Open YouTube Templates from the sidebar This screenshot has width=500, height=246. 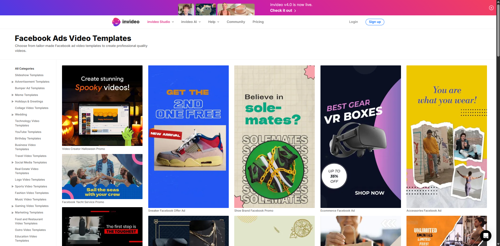(x=28, y=132)
